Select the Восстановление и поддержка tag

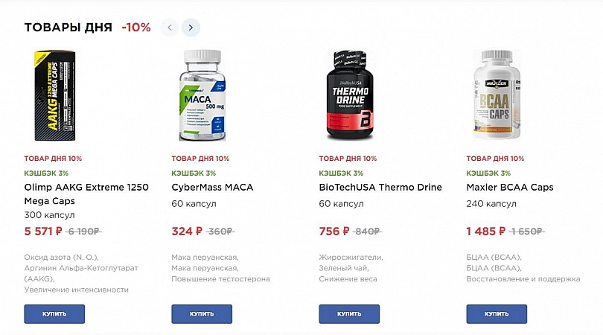523,278
